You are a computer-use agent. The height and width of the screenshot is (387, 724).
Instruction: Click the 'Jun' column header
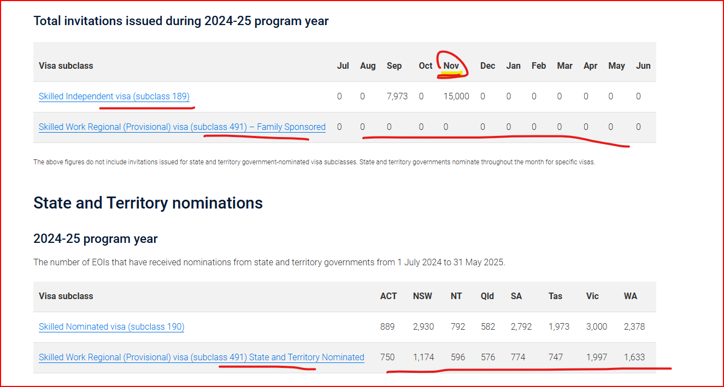pyautogui.click(x=644, y=66)
